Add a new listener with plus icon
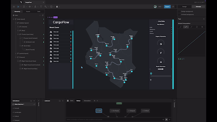The image size is (217, 122). (63, 101)
